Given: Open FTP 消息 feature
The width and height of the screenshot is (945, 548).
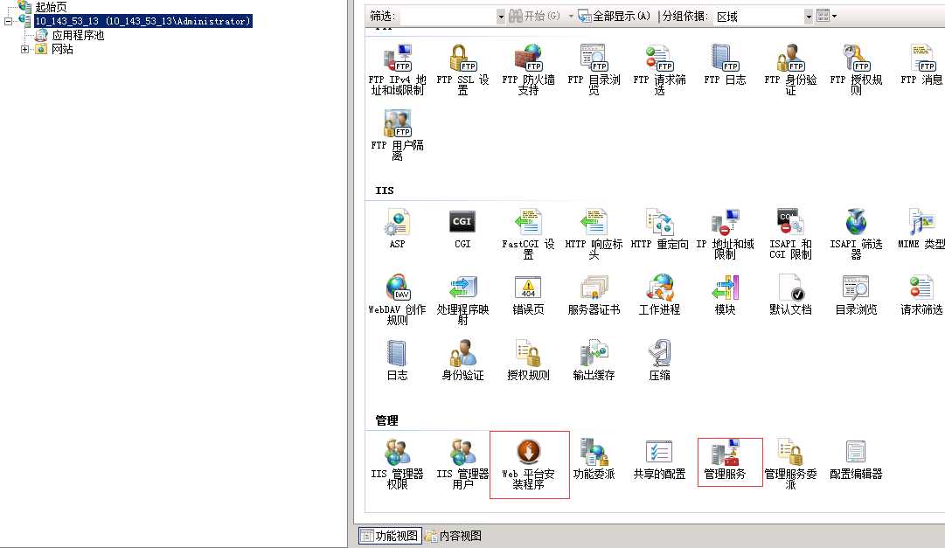Looking at the screenshot, I should (921, 65).
